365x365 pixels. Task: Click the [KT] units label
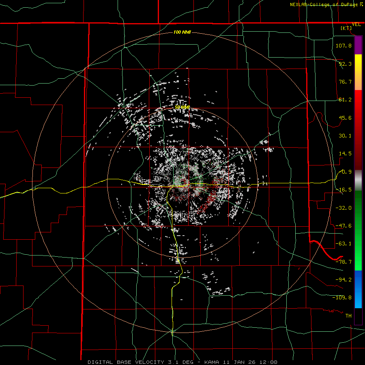[346, 28]
